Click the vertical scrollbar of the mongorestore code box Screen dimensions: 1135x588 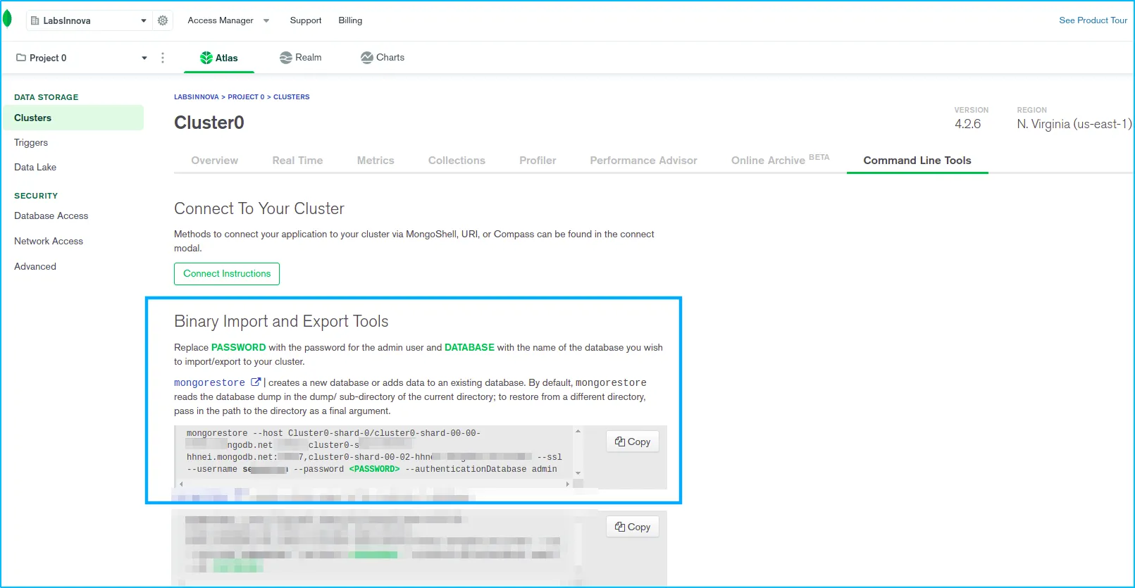(x=578, y=452)
